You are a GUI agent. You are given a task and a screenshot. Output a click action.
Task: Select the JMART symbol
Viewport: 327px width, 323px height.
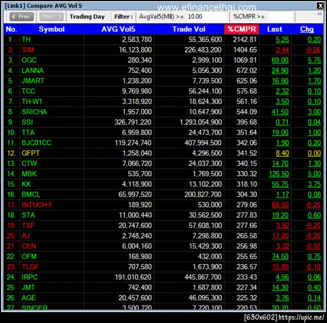click(x=33, y=81)
